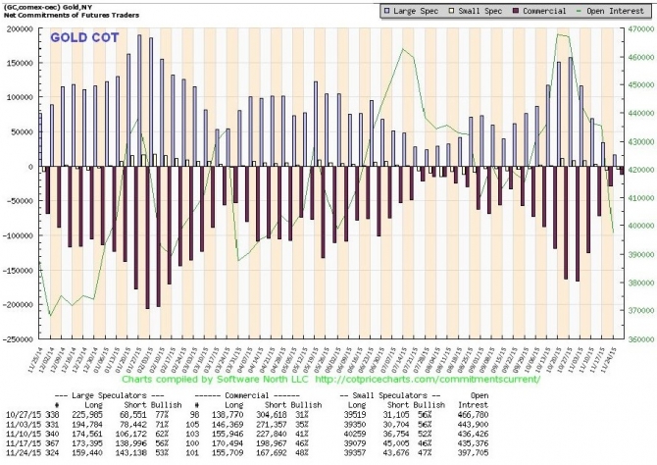Click the Open Interest legend line marker
The width and height of the screenshot is (657, 465).
[x=580, y=12]
